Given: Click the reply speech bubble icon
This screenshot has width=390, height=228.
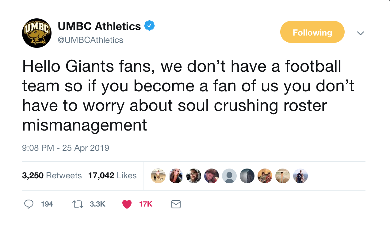Looking at the screenshot, I should click(29, 204).
